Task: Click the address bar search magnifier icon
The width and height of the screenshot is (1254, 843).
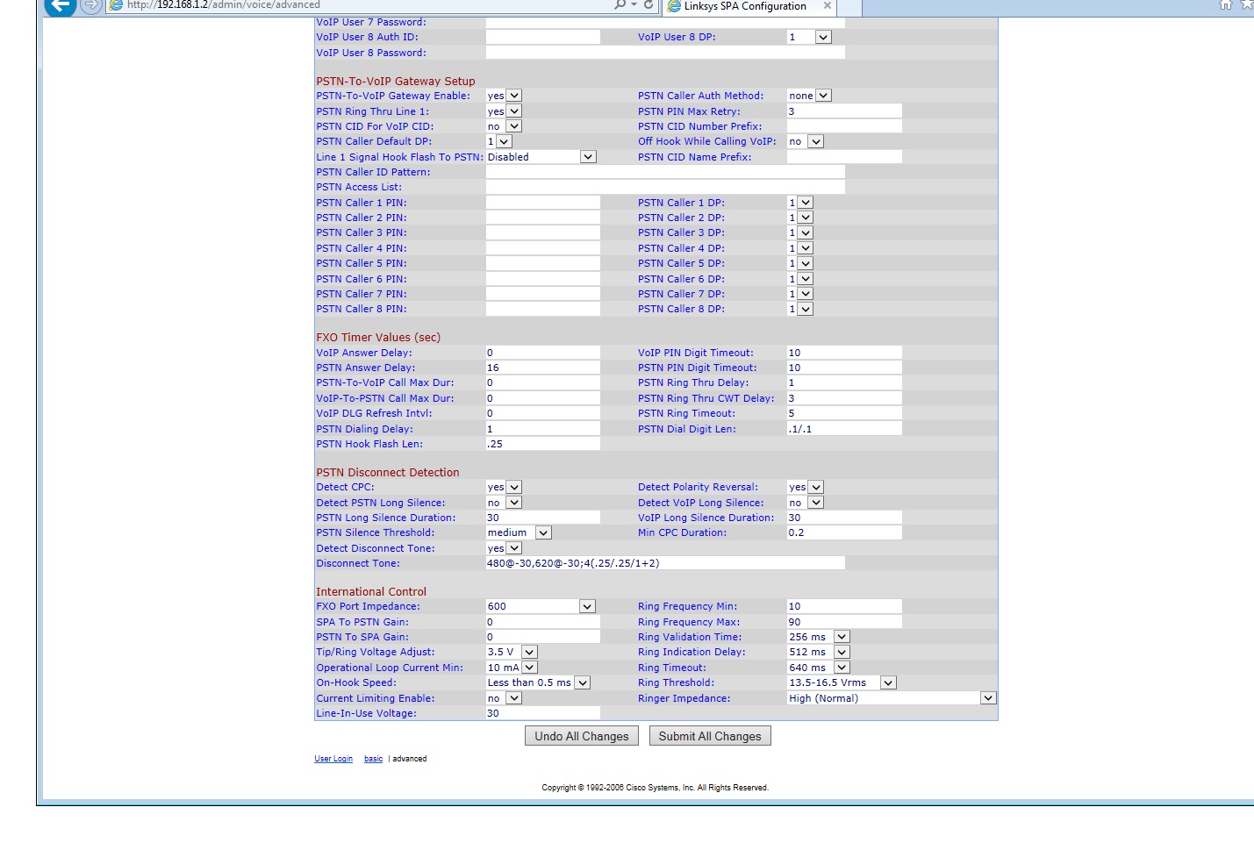Action: coord(620,5)
